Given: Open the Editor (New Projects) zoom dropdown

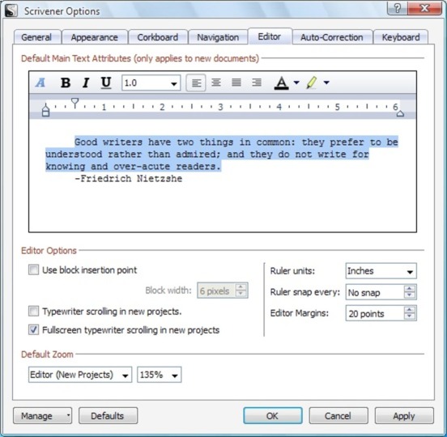Looking at the screenshot, I should pyautogui.click(x=80, y=375).
